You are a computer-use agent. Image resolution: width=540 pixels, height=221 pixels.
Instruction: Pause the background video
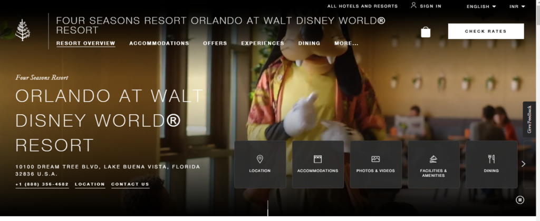click(x=520, y=200)
